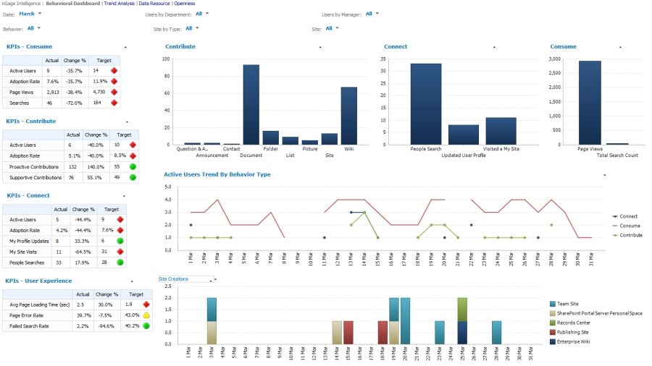652x366 pixels.
Task: Click green indicator for My Profile Updates
Action: click(x=120, y=241)
